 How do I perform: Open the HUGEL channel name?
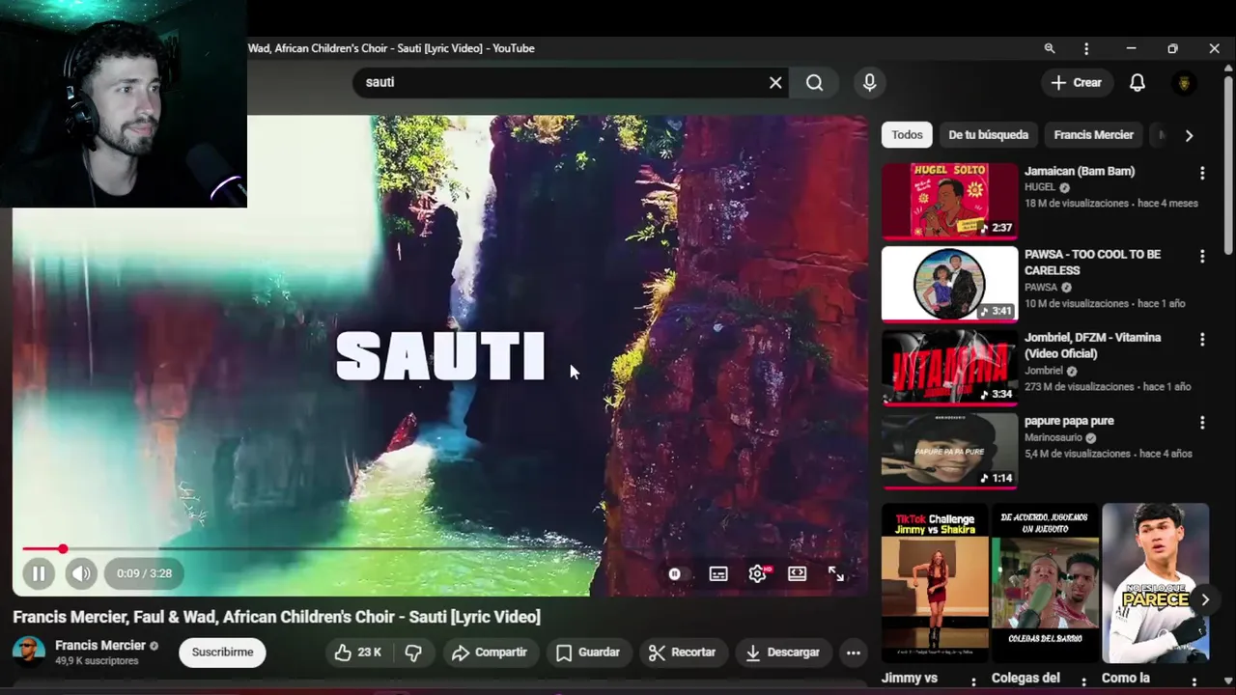click(1040, 187)
